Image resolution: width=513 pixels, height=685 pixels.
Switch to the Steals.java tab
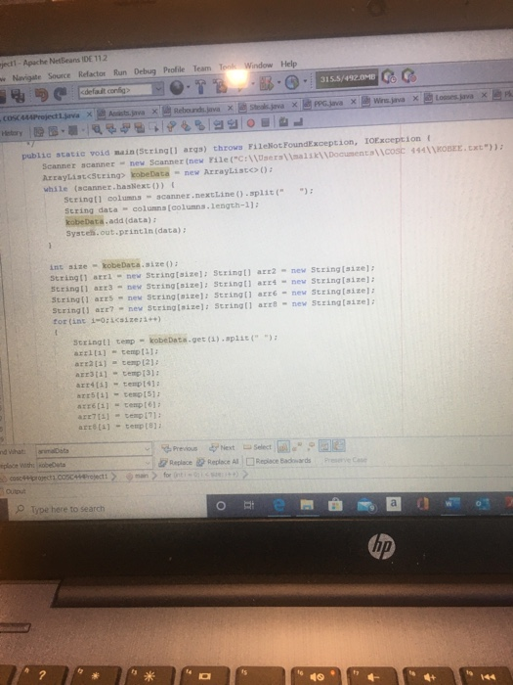tap(267, 106)
